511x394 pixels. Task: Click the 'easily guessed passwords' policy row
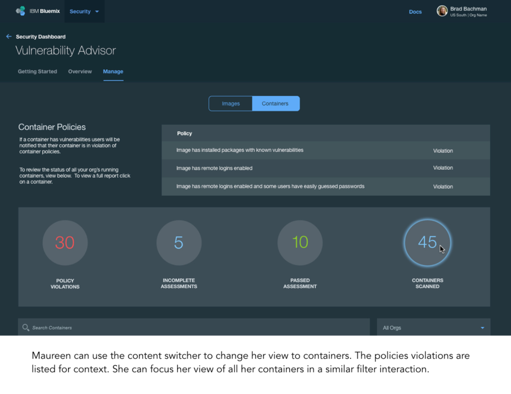326,187
